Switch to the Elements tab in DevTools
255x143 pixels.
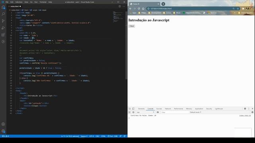pyautogui.click(x=141, y=108)
